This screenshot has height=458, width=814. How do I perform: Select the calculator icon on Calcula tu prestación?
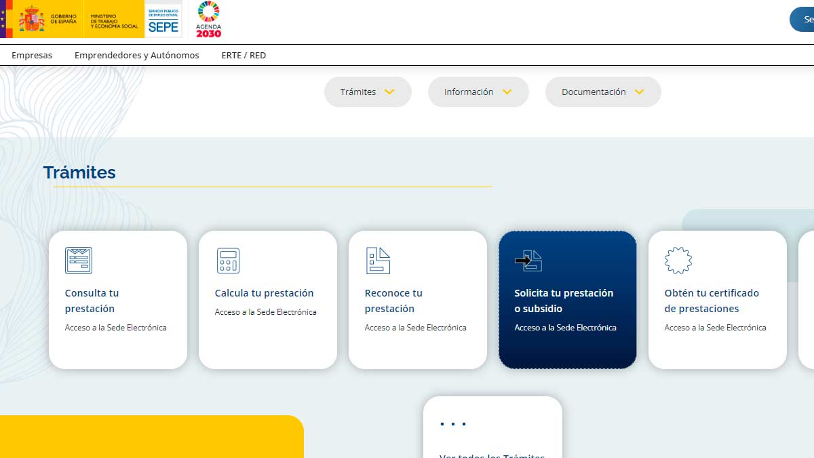point(228,260)
